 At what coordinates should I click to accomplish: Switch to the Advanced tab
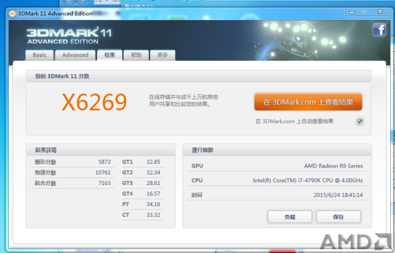tap(75, 55)
